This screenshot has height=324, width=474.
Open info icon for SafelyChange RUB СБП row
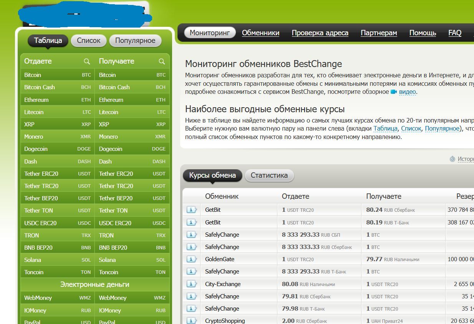(x=191, y=234)
